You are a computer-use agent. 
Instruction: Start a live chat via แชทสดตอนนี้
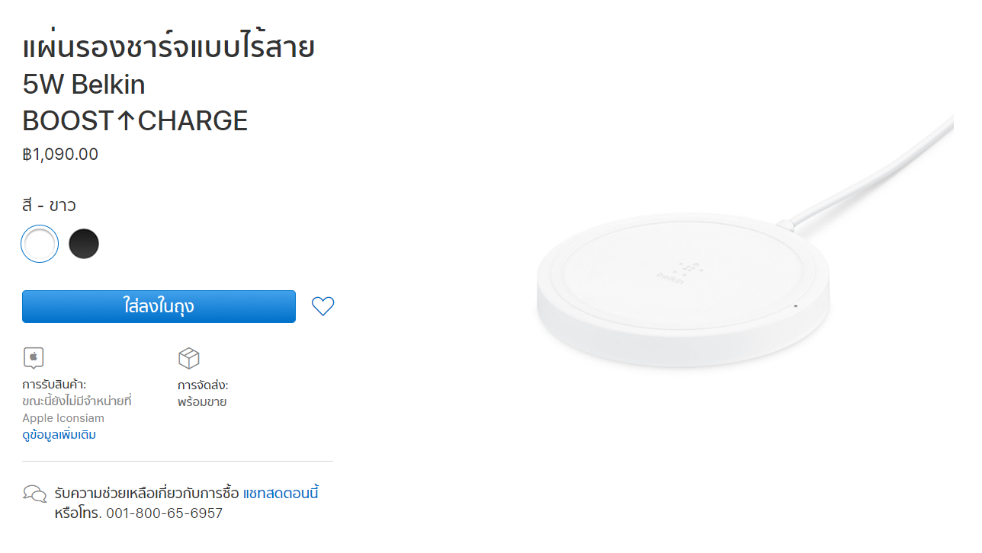[281, 493]
